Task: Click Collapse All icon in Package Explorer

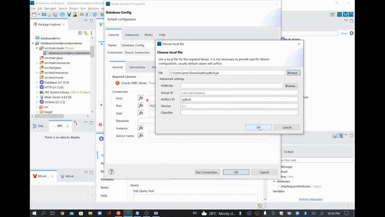Action: 80,33
